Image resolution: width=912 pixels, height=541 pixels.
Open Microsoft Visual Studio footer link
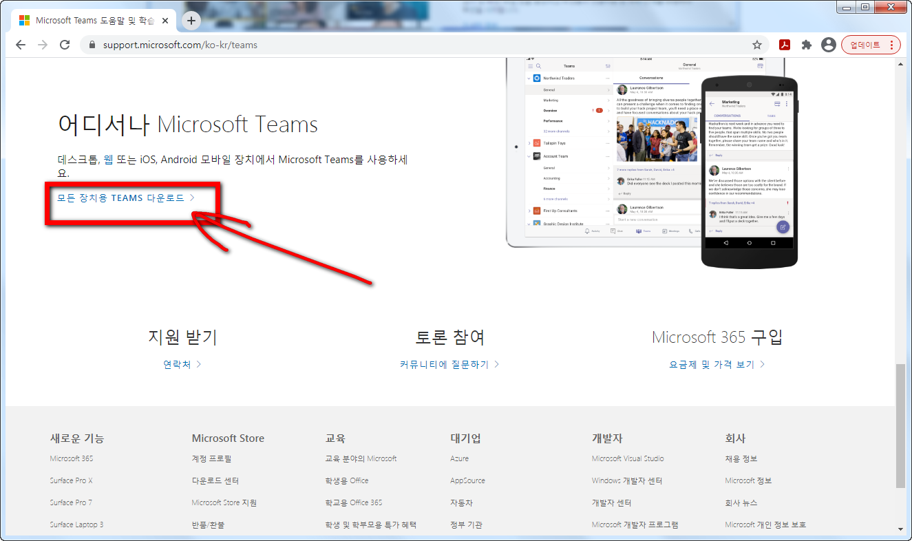click(628, 458)
